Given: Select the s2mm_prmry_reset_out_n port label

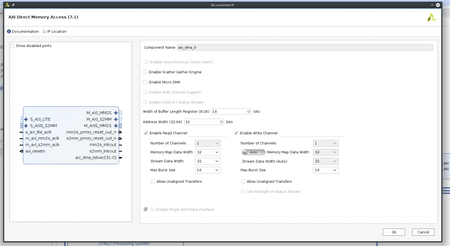Looking at the screenshot, I should pos(91,138).
